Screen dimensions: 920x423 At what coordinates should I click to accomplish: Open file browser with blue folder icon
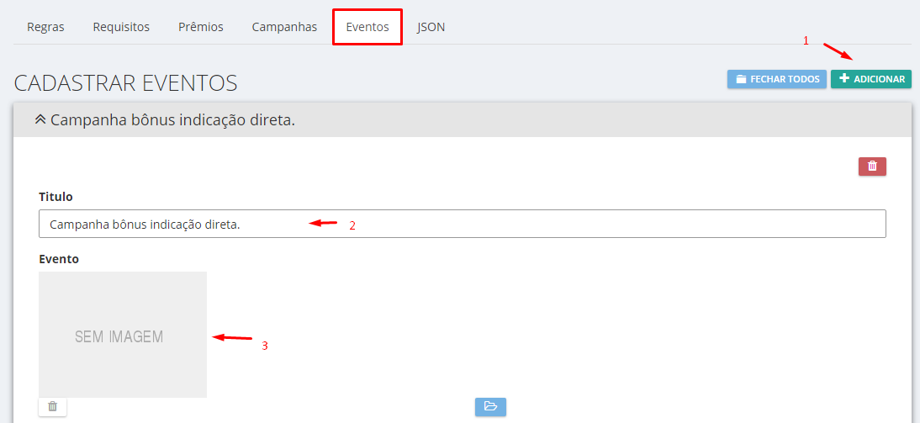click(x=490, y=407)
